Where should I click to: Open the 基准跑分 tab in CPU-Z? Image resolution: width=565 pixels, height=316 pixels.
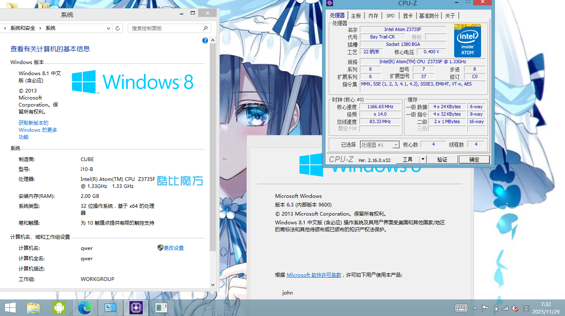pos(429,16)
